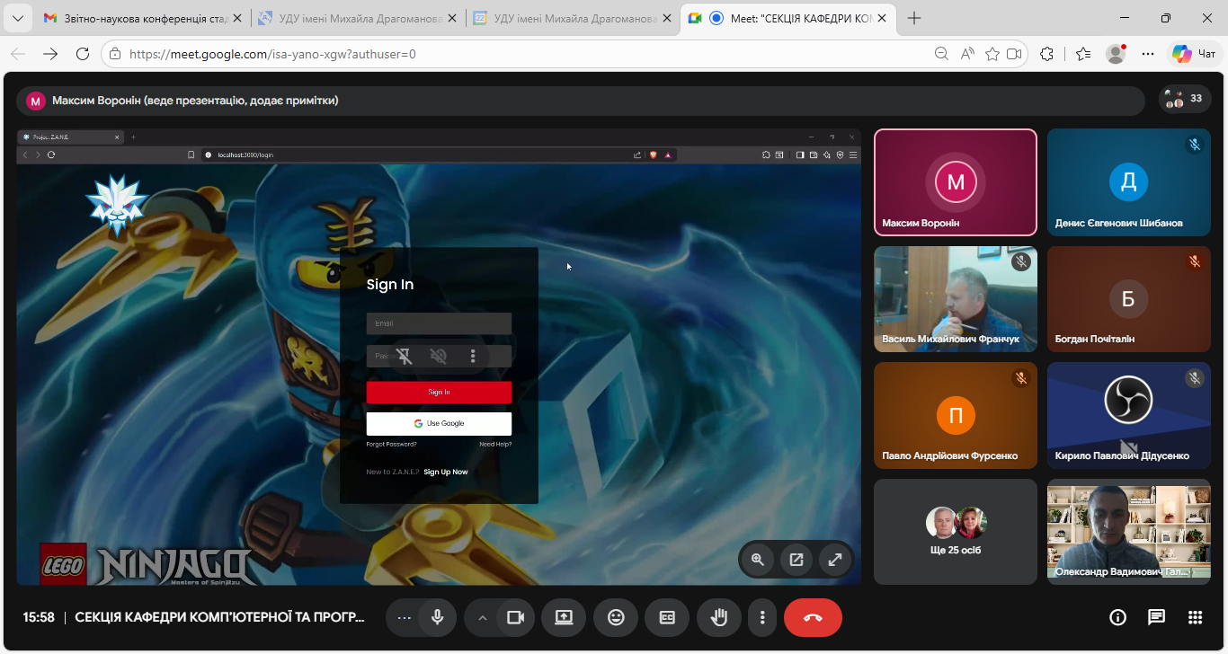Open the presentation in a new window
The width and height of the screenshot is (1228, 654).
pyautogui.click(x=796, y=560)
